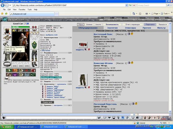Screen dimensions: 173x129
Task: Click the yellow coin icon next to Воинские Штаны
Action: point(132,63)
